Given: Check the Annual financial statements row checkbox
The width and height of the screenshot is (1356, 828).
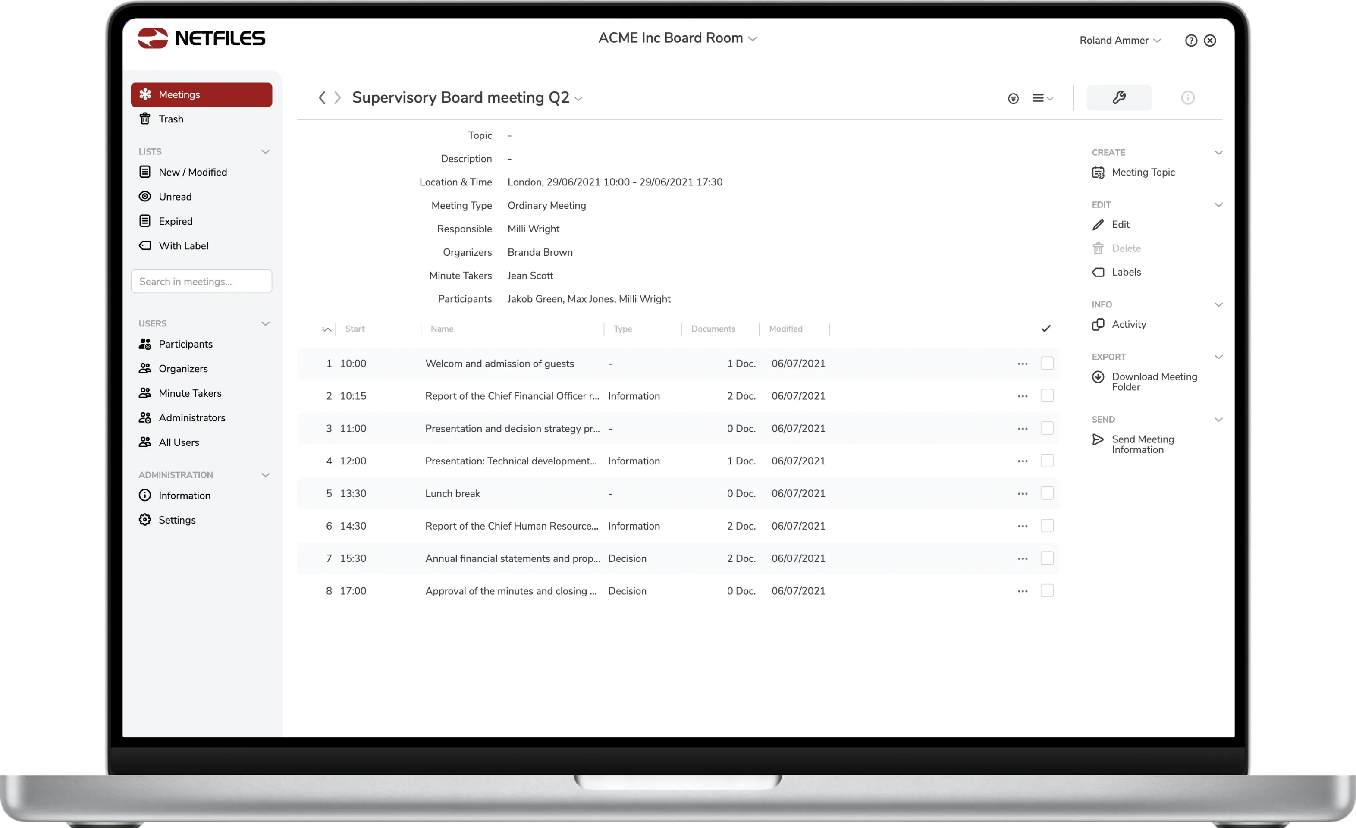Looking at the screenshot, I should coord(1047,558).
